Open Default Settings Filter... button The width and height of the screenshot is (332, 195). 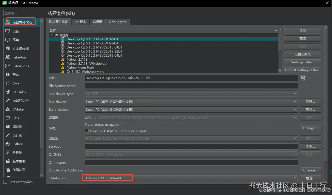(x=303, y=70)
